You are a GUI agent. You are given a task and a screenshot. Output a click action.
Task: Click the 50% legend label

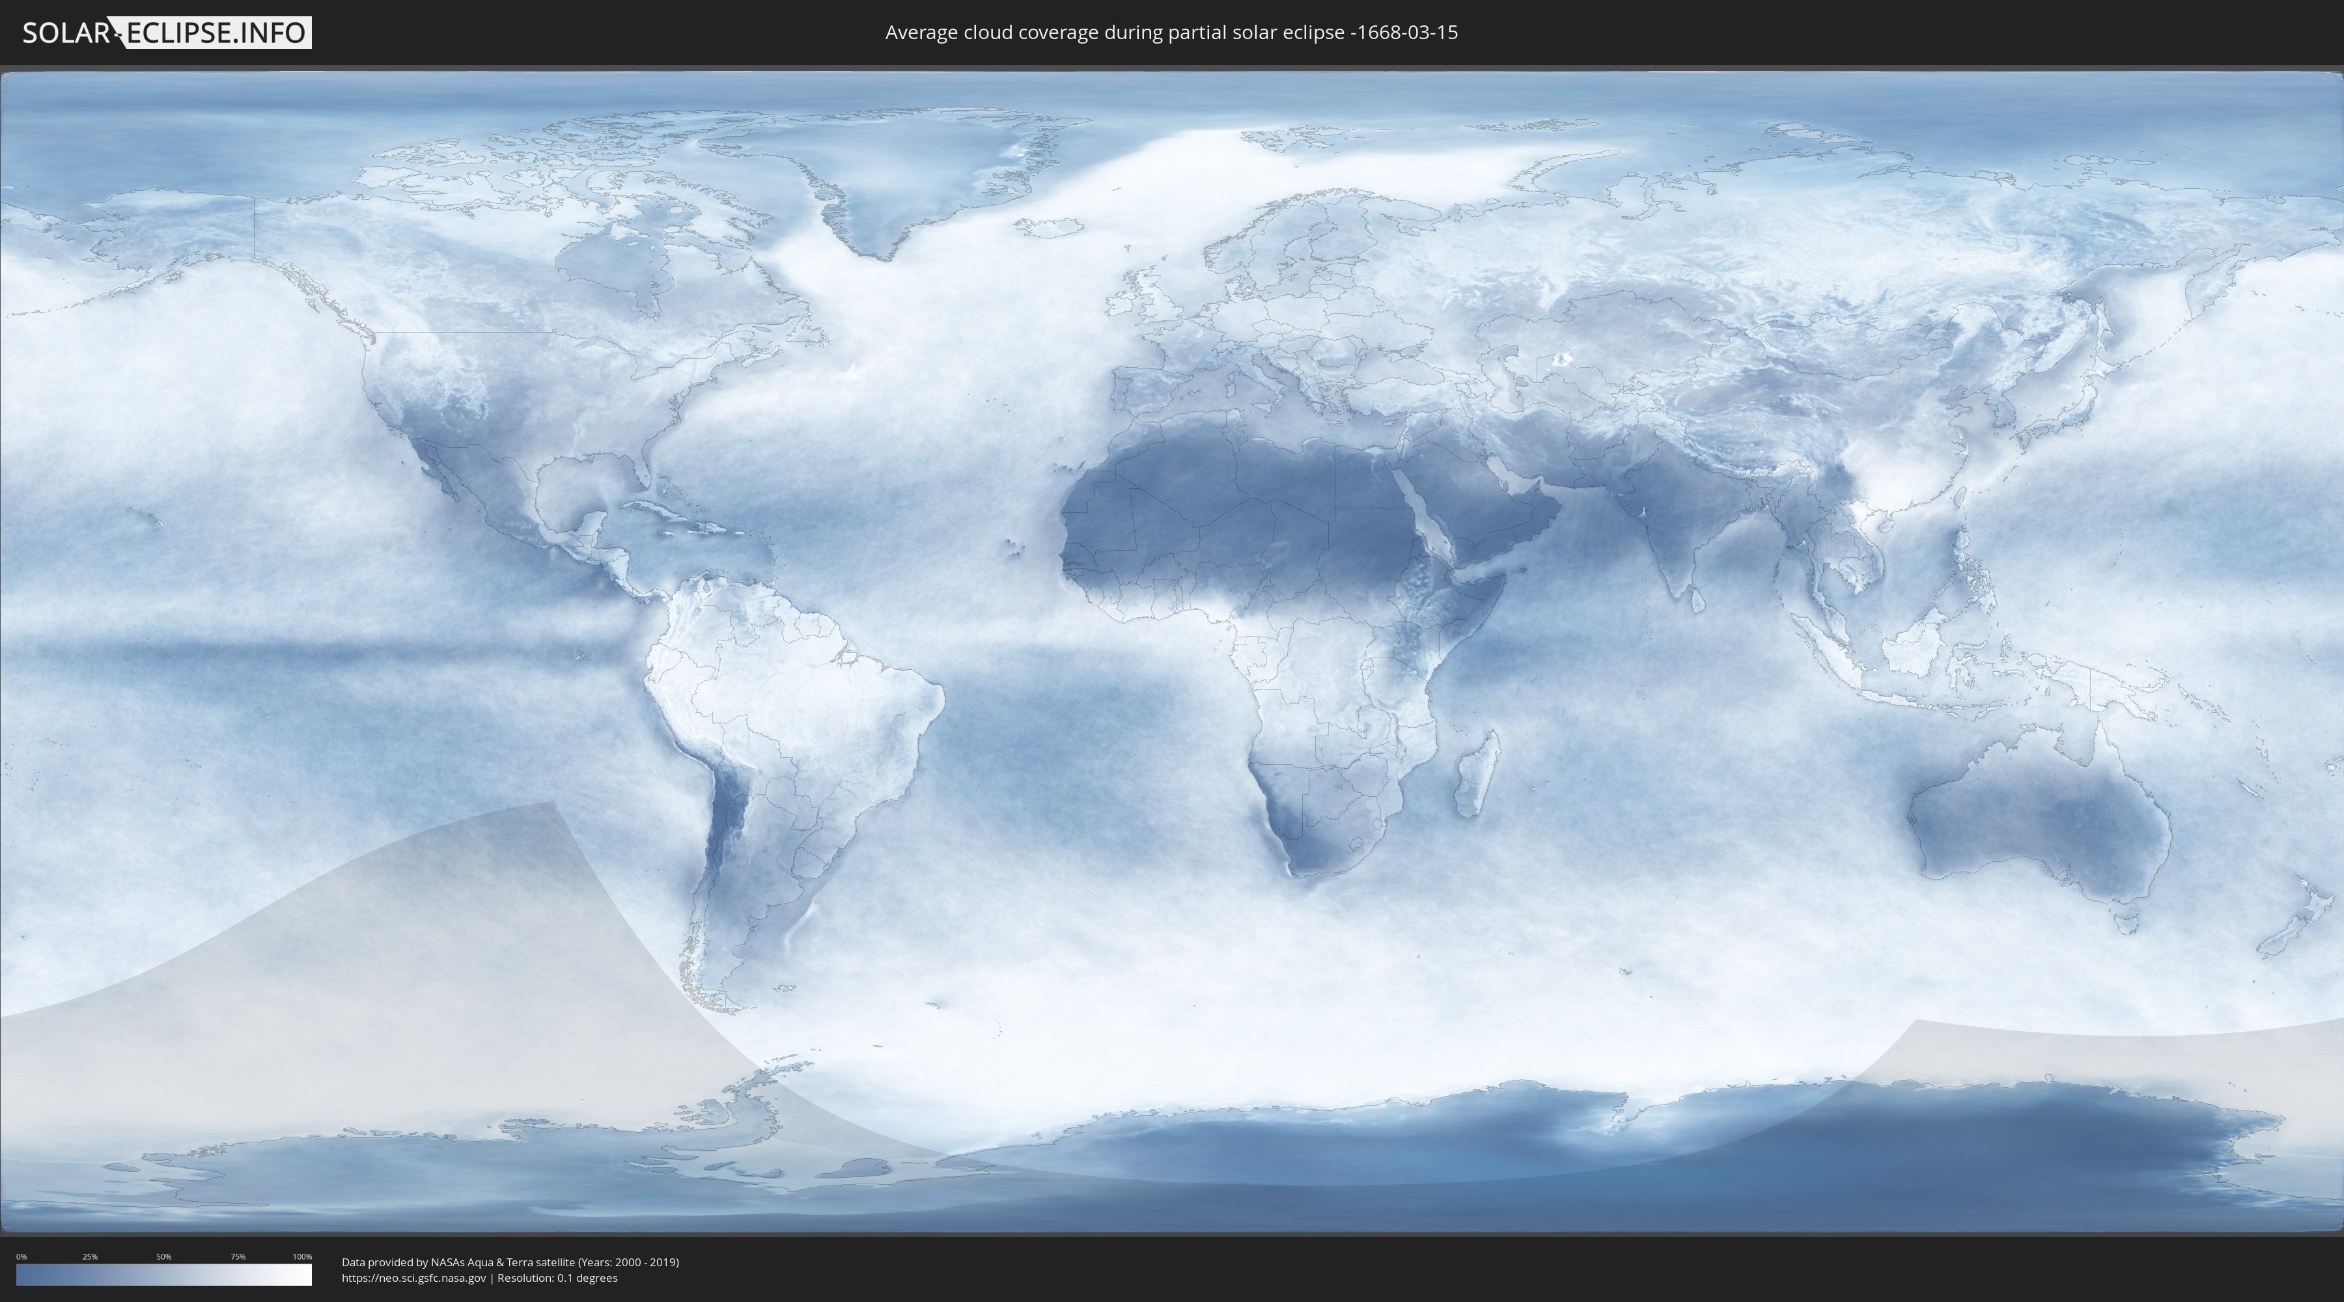164,1256
